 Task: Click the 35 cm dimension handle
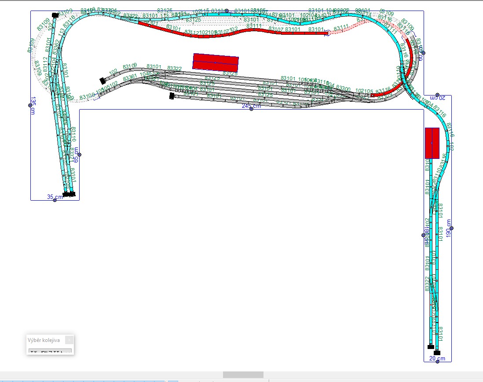(55, 200)
